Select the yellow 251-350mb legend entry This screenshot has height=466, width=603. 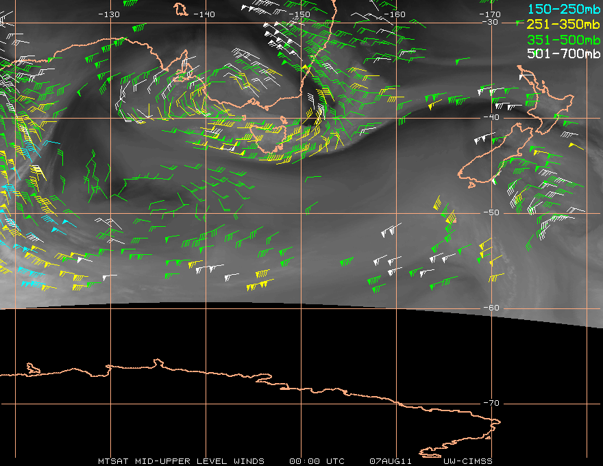click(x=561, y=24)
